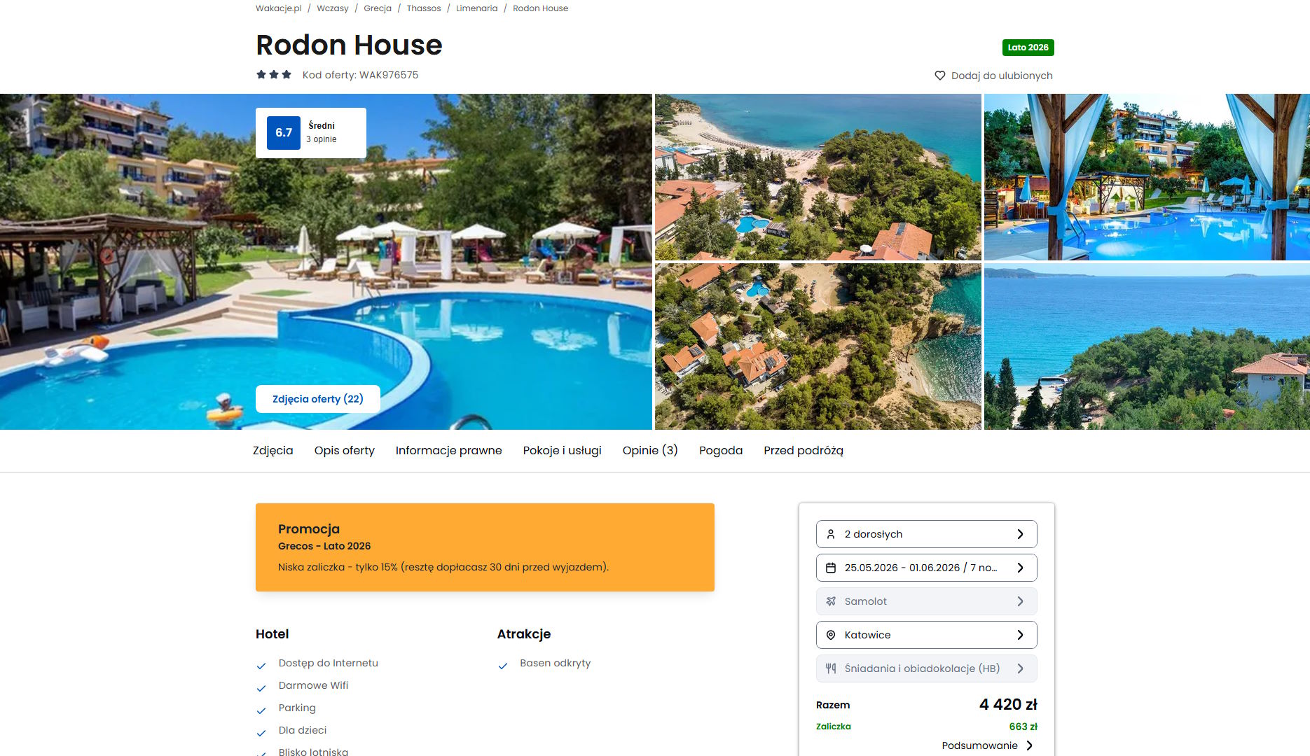Click the airplane icon beside Samolot
Image resolution: width=1310 pixels, height=756 pixels.
831,601
